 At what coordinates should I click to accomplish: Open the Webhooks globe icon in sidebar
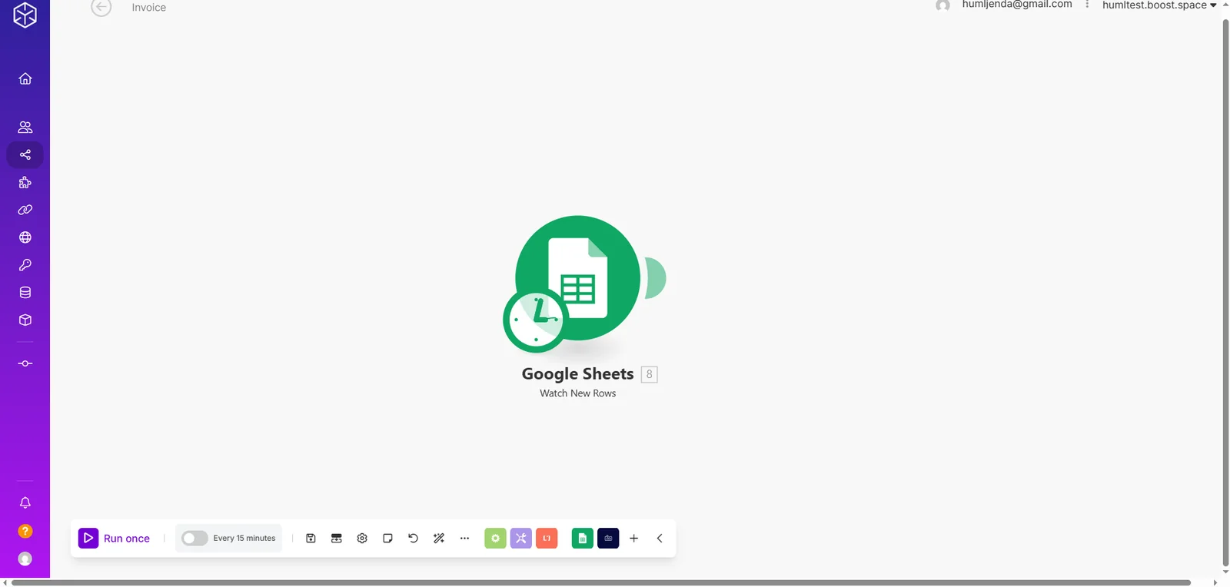click(x=25, y=237)
